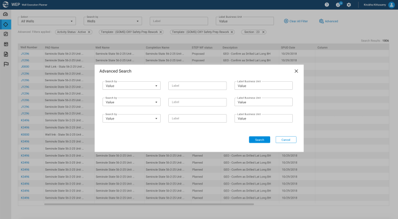Viewport: 398px width, 219px height.
Task: Click Label Business Unit field in filter bar
Action: [x=245, y=21]
